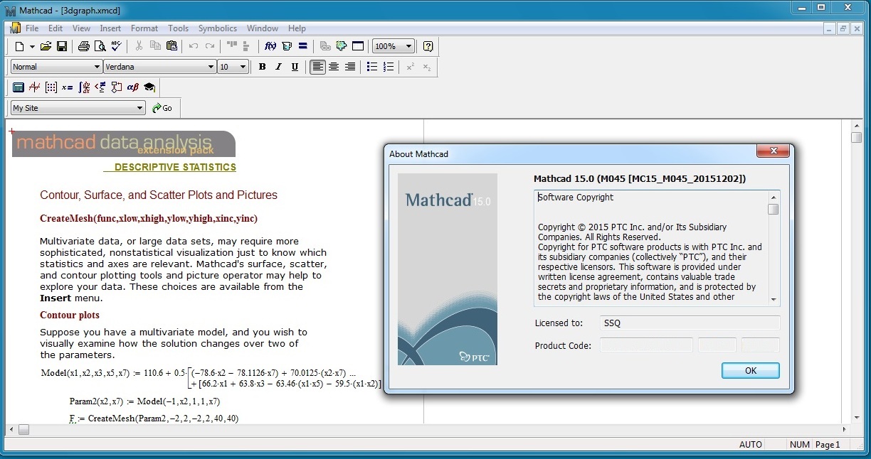Click the Copy icon in toolbar

[155, 46]
